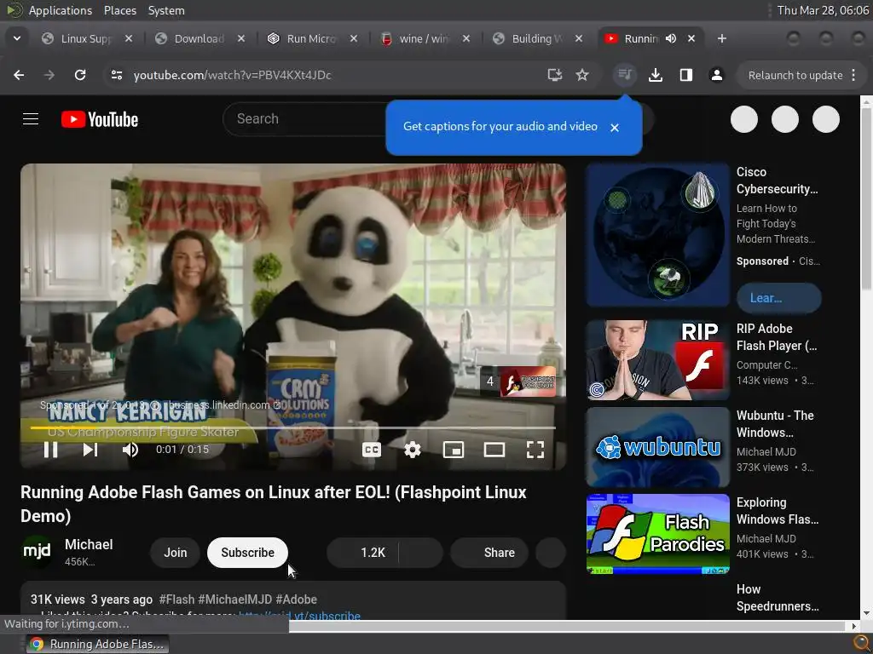Skip to next video
The width and height of the screenshot is (873, 654).
(x=90, y=450)
